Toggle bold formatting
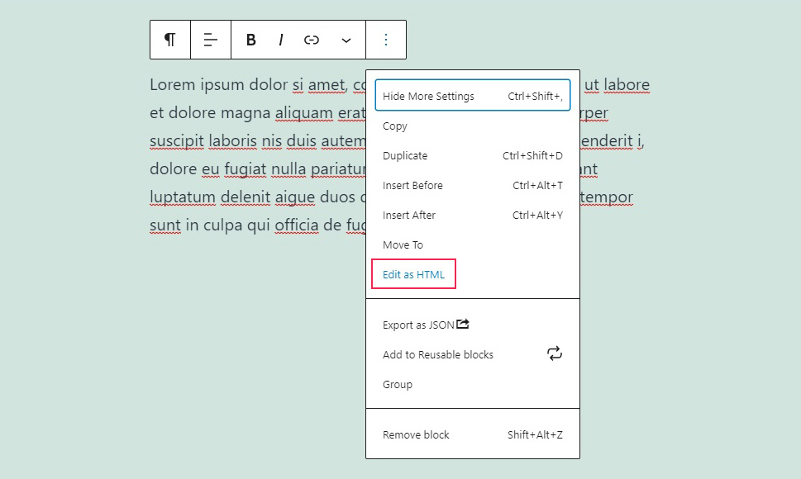 click(250, 40)
